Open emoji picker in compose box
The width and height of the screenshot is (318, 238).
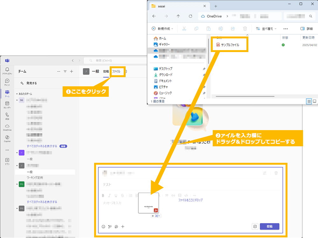(103, 227)
